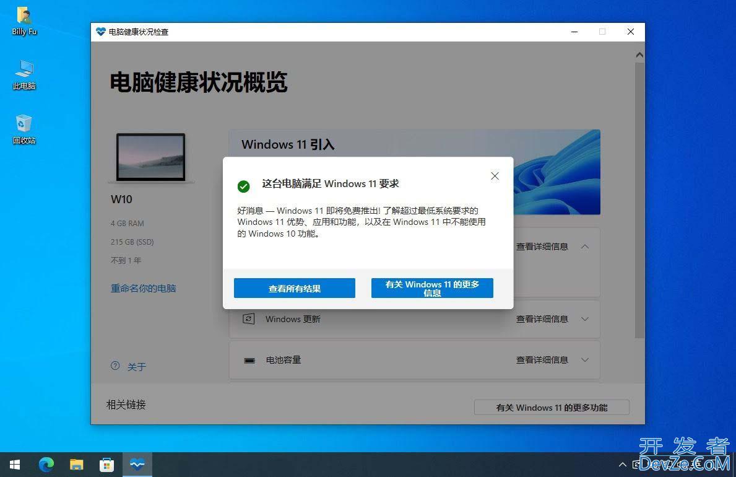
Task: Open the Billy Fu desktop folder
Action: pos(24,21)
